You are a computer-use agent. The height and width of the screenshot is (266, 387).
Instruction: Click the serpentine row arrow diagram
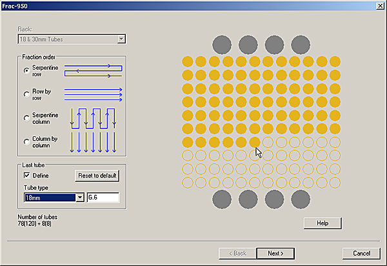pyautogui.click(x=94, y=71)
